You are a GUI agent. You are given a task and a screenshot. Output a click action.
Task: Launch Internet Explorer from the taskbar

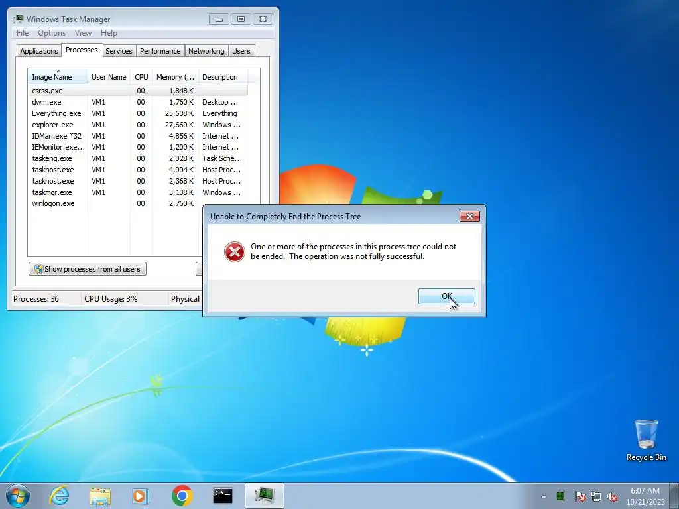[59, 496]
